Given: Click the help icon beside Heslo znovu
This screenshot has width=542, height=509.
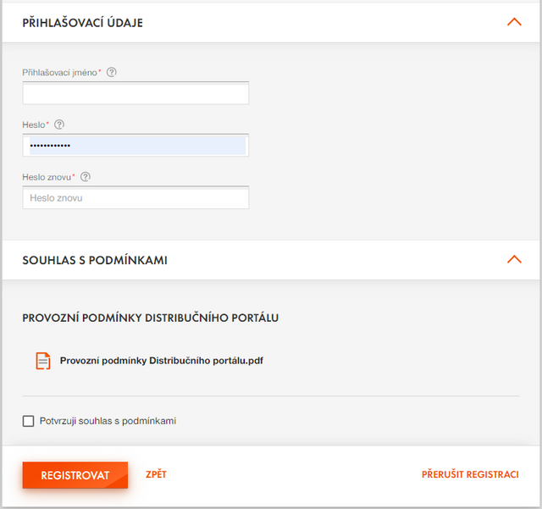Looking at the screenshot, I should click(x=86, y=177).
